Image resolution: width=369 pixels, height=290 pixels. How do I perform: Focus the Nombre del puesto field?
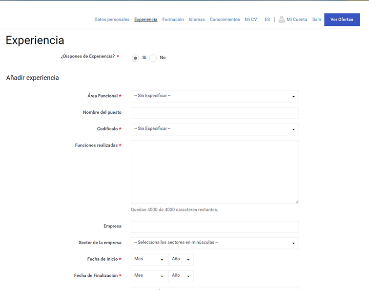tap(215, 113)
